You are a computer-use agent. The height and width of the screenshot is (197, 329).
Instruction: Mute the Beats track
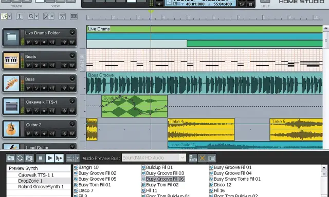coord(29,65)
